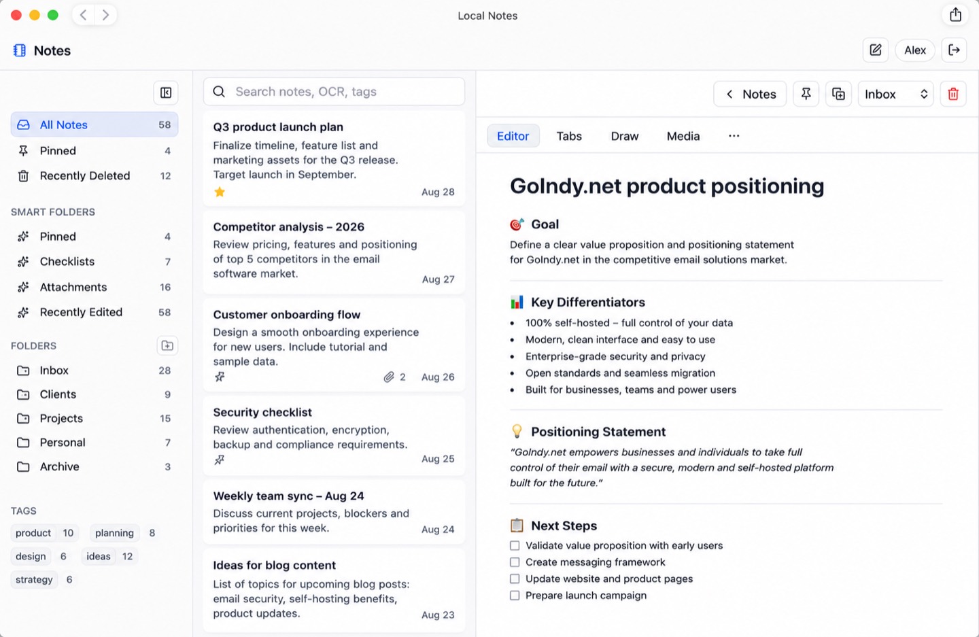The height and width of the screenshot is (637, 979).
Task: Click the bar chart emoji by Key Differentiators
Action: 517,302
